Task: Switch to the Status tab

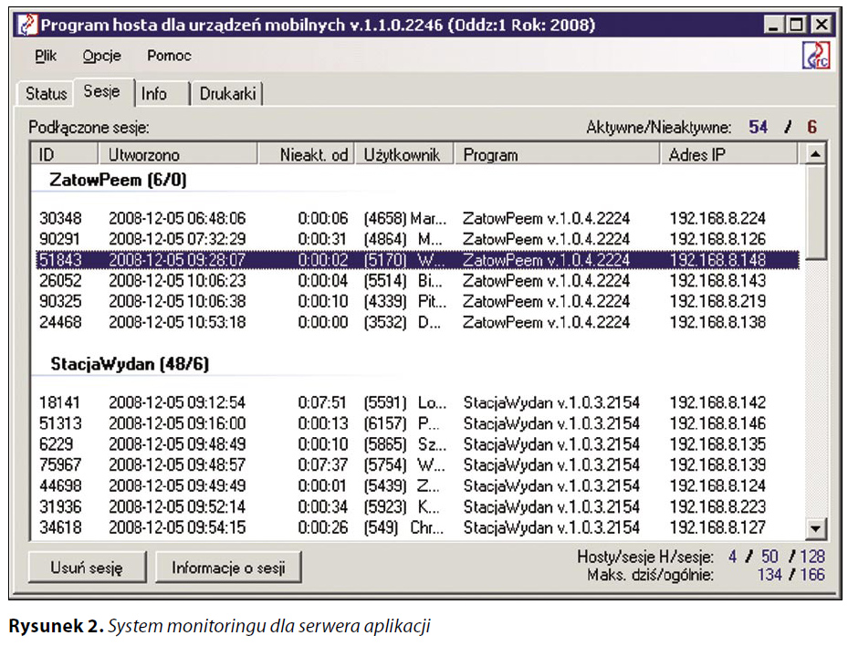Action: pos(46,93)
